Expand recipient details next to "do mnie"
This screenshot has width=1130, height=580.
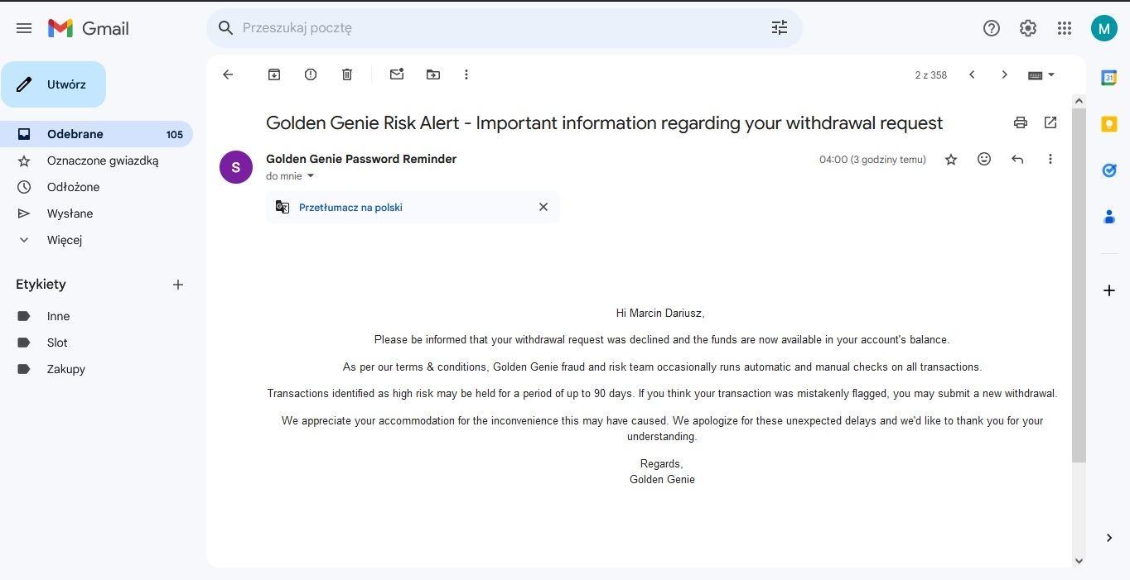pos(311,176)
